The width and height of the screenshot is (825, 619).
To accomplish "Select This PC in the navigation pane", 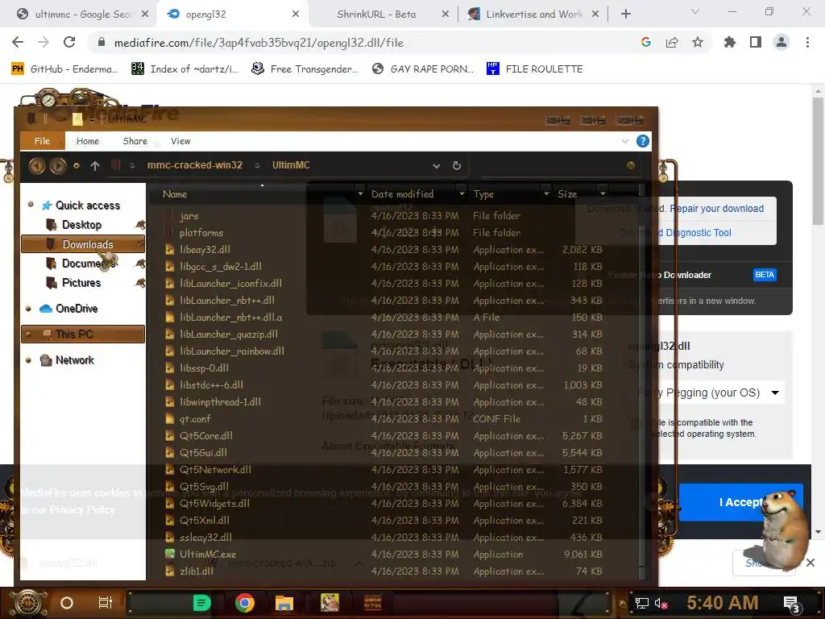I will pyautogui.click(x=83, y=334).
